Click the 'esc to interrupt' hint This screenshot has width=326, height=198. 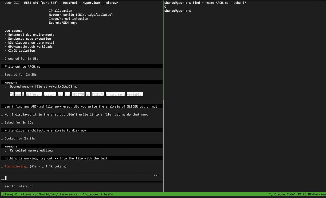(x=19, y=186)
